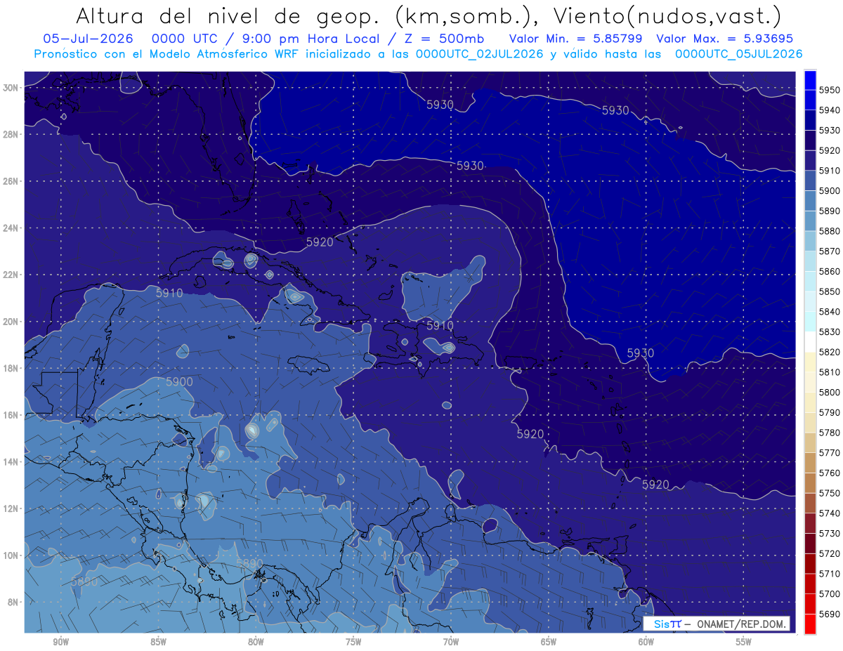Click the 5950 colorbar label
The width and height of the screenshot is (843, 651).
pos(830,90)
